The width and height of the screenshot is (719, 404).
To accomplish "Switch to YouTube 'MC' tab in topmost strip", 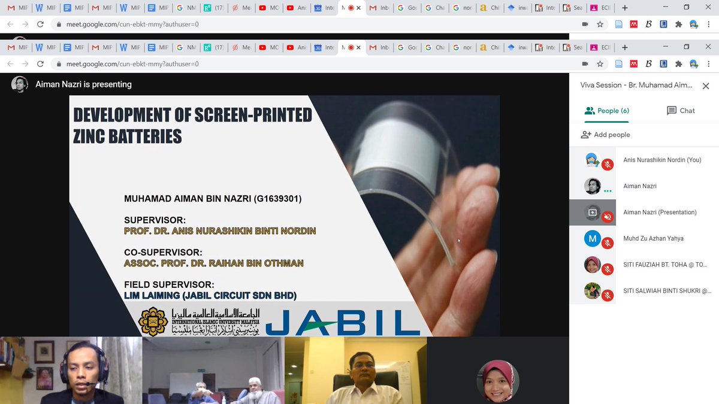I will coord(268,8).
